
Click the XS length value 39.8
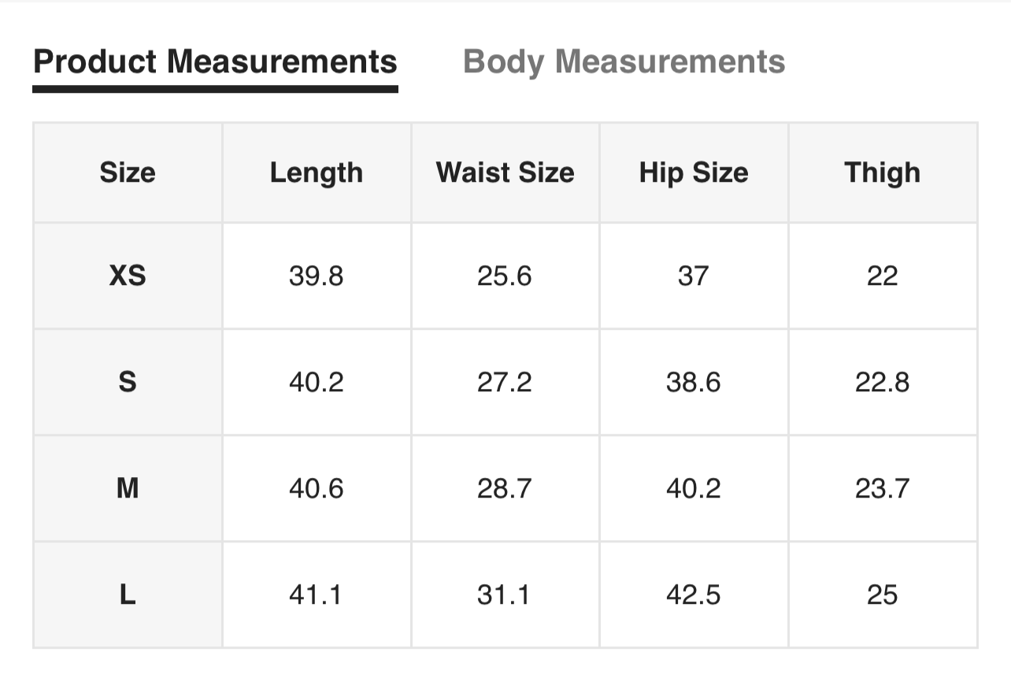[316, 276]
